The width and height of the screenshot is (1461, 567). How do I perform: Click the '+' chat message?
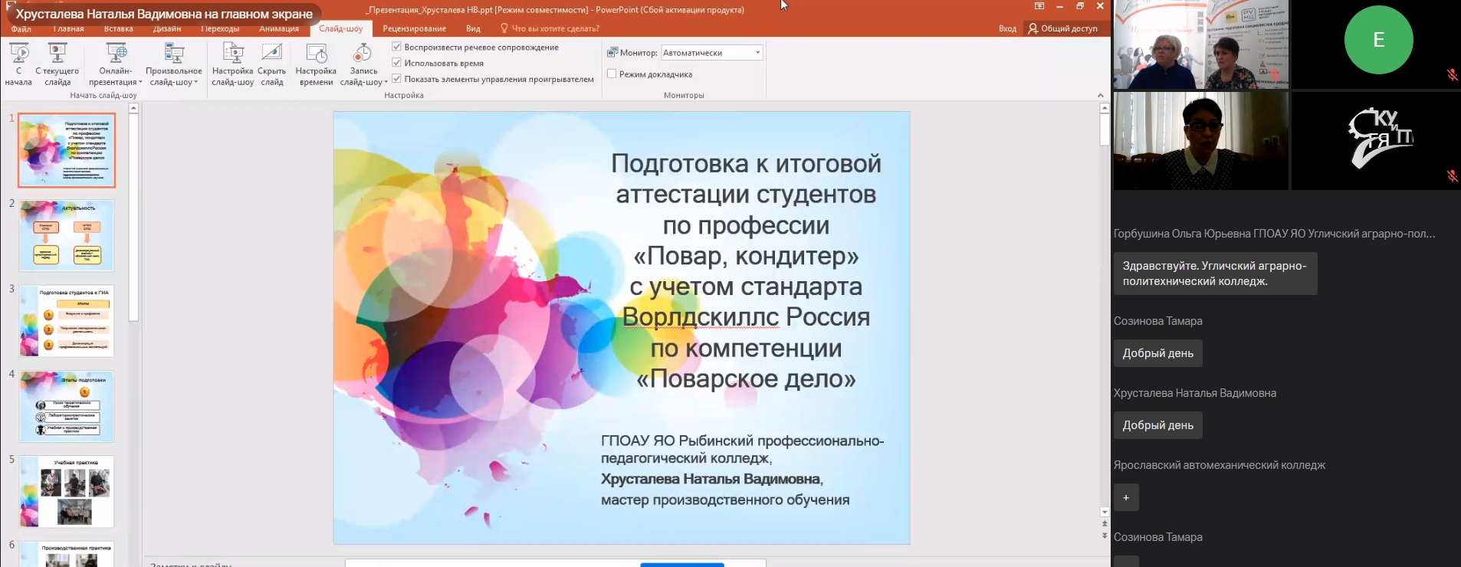(x=1126, y=497)
